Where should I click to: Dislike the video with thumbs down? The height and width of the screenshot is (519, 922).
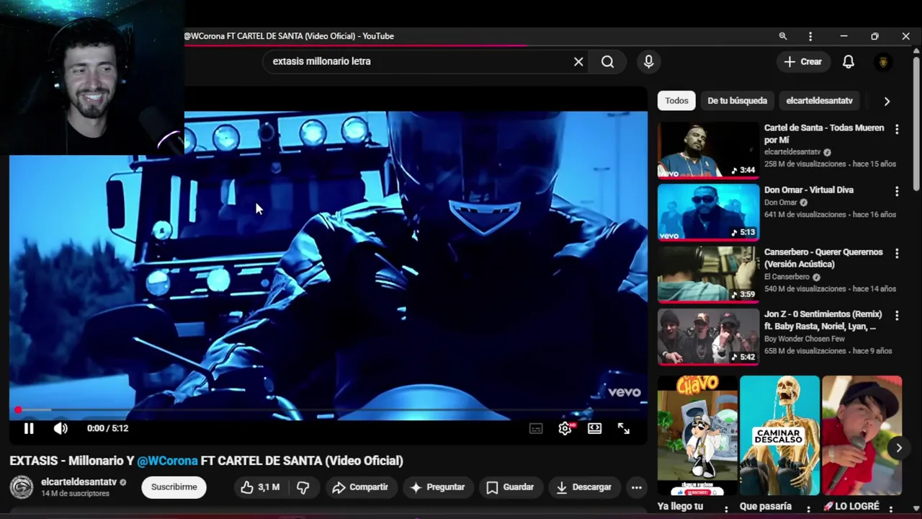point(303,487)
